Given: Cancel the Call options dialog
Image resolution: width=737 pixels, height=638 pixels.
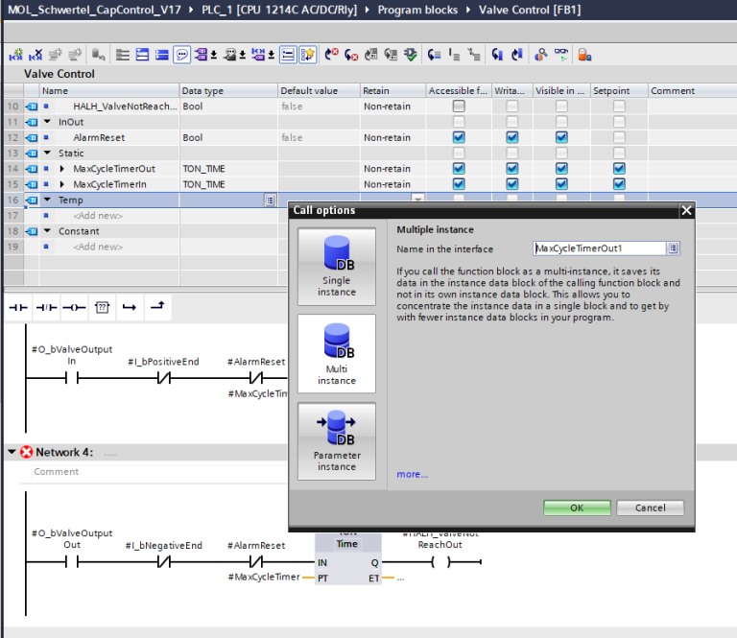Looking at the screenshot, I should point(650,508).
